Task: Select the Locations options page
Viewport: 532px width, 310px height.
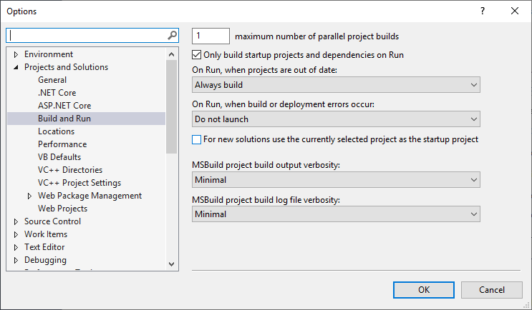Action: (56, 131)
